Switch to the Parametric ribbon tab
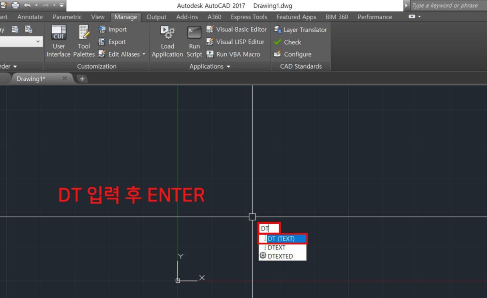Screen dimensions: 487x298 pyautogui.click(x=67, y=17)
